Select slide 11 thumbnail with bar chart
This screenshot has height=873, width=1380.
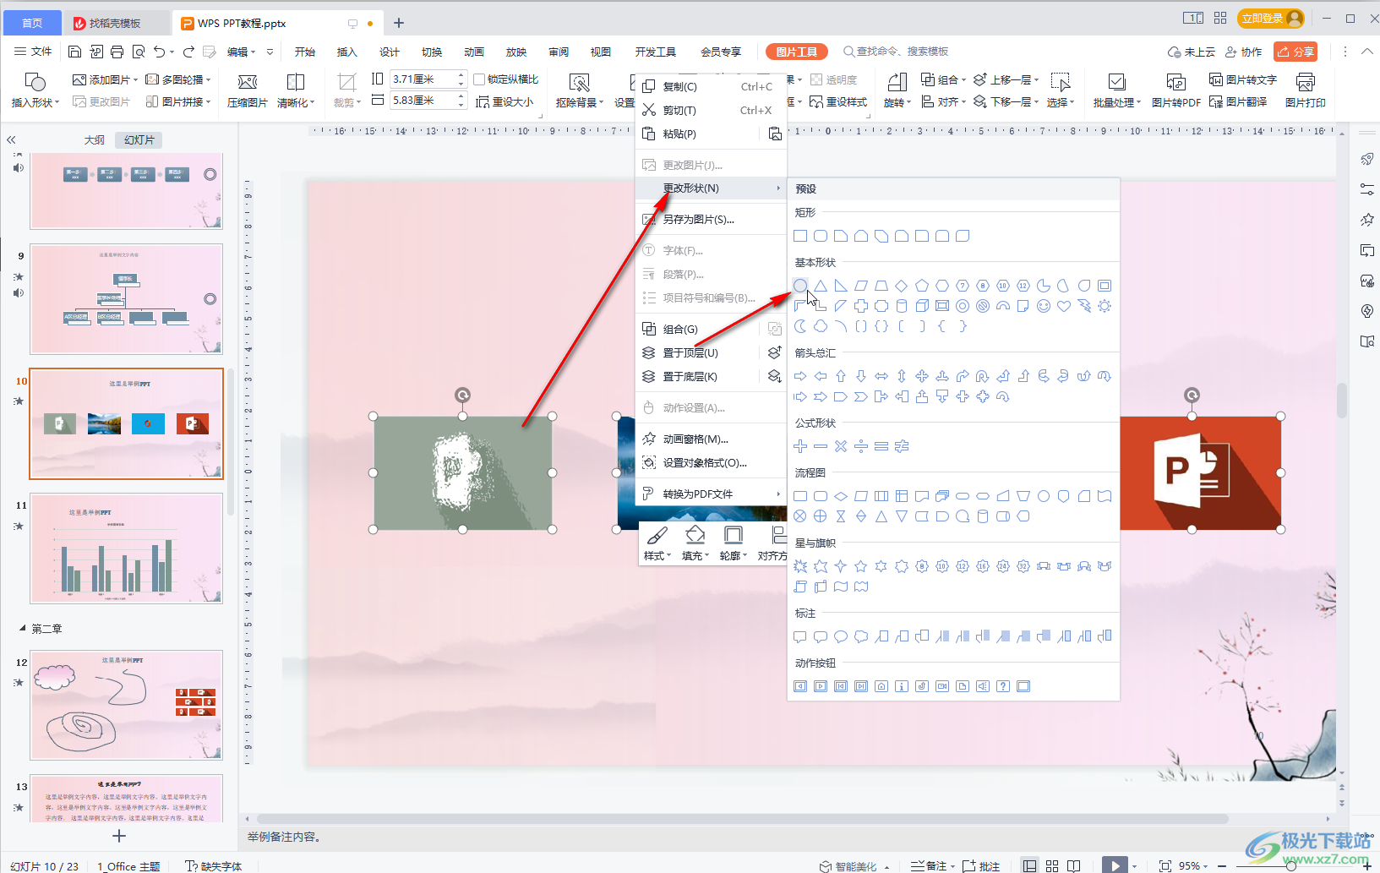(127, 548)
